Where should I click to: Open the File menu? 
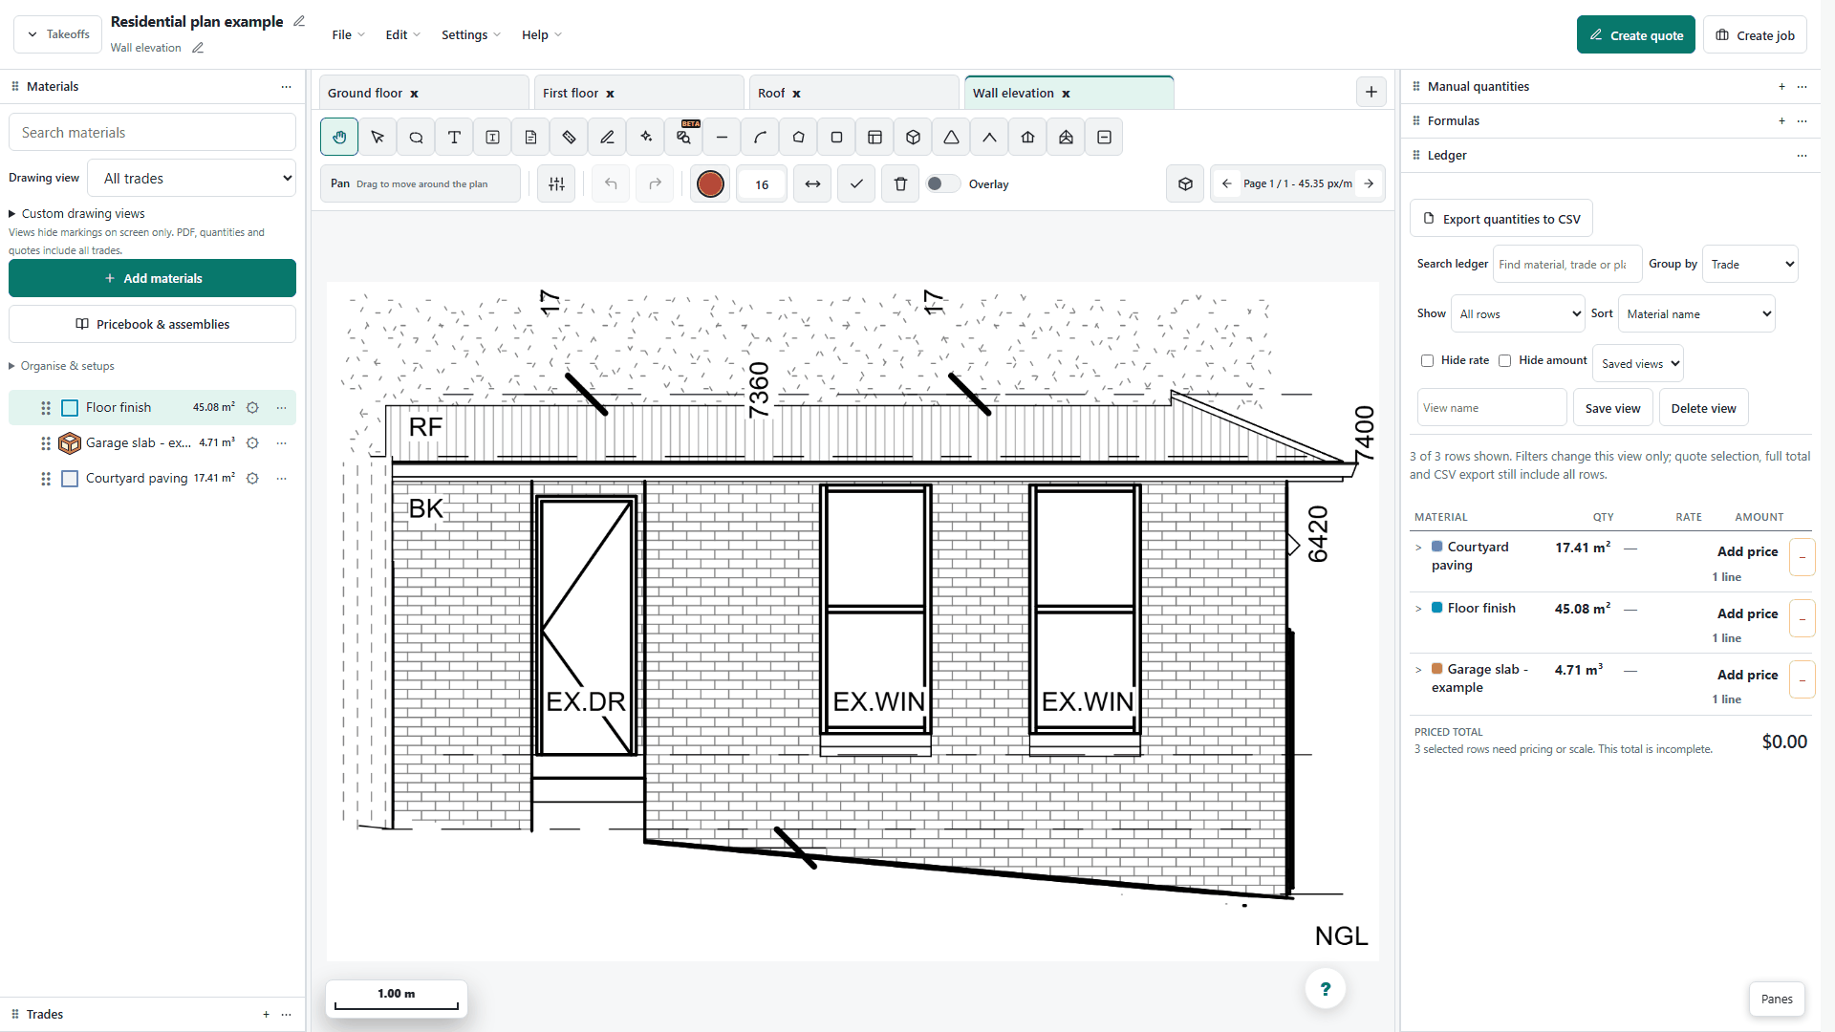[x=348, y=35]
